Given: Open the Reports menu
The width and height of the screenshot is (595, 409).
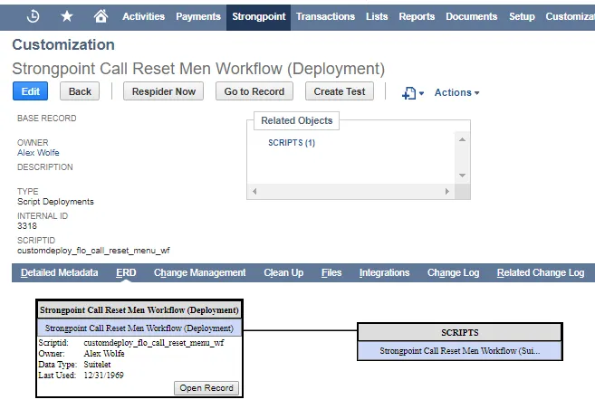Looking at the screenshot, I should [x=417, y=16].
